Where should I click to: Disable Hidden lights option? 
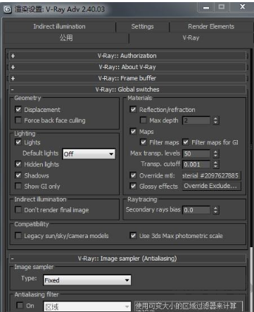pyautogui.click(x=18, y=164)
